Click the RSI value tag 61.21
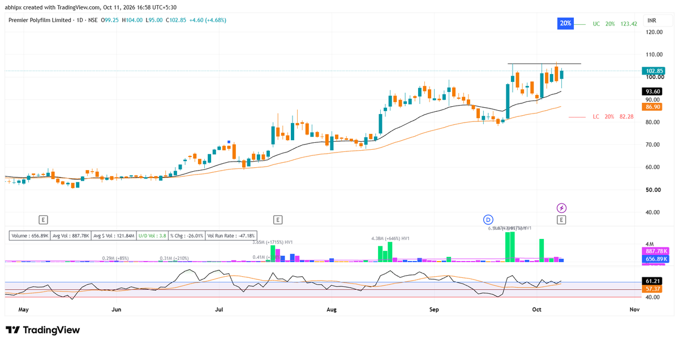Image resolution: width=679 pixels, height=344 pixels. coord(651,281)
